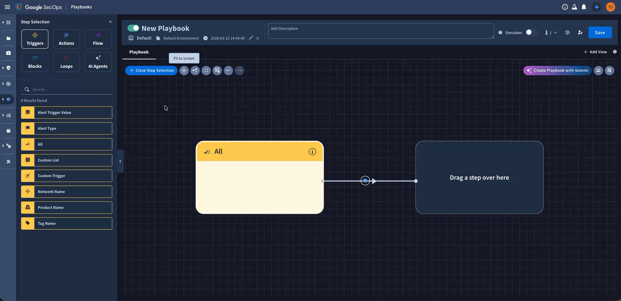This screenshot has height=301, width=621.
Task: Click the info icon on the All trigger
Action: click(x=312, y=151)
